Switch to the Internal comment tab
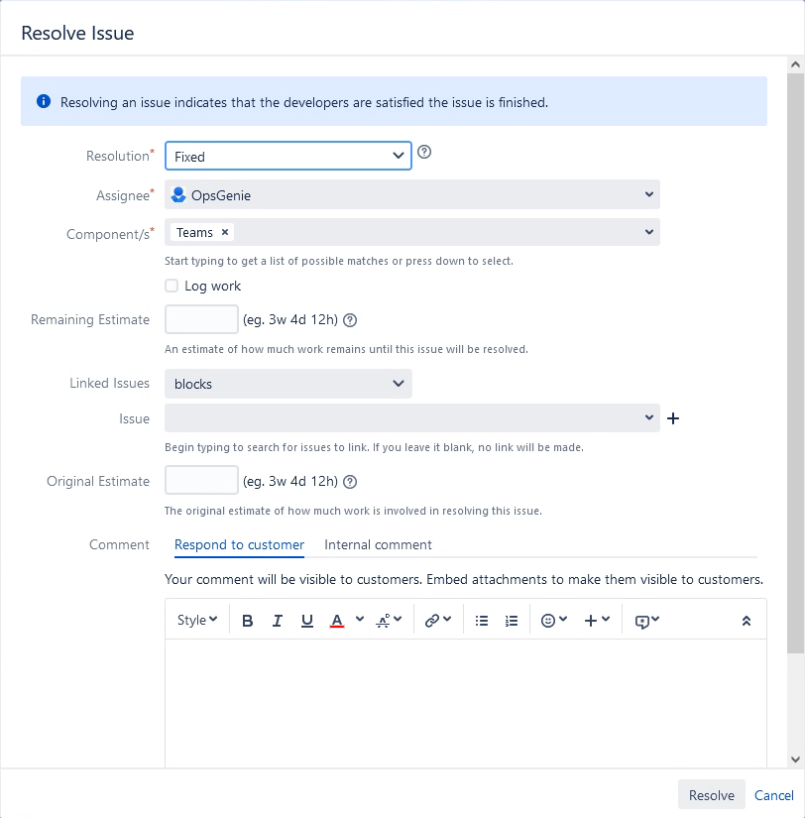The image size is (805, 818). coord(378,544)
